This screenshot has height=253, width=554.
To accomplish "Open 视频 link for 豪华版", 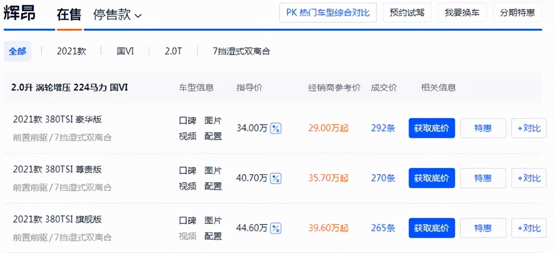I will click(x=187, y=136).
